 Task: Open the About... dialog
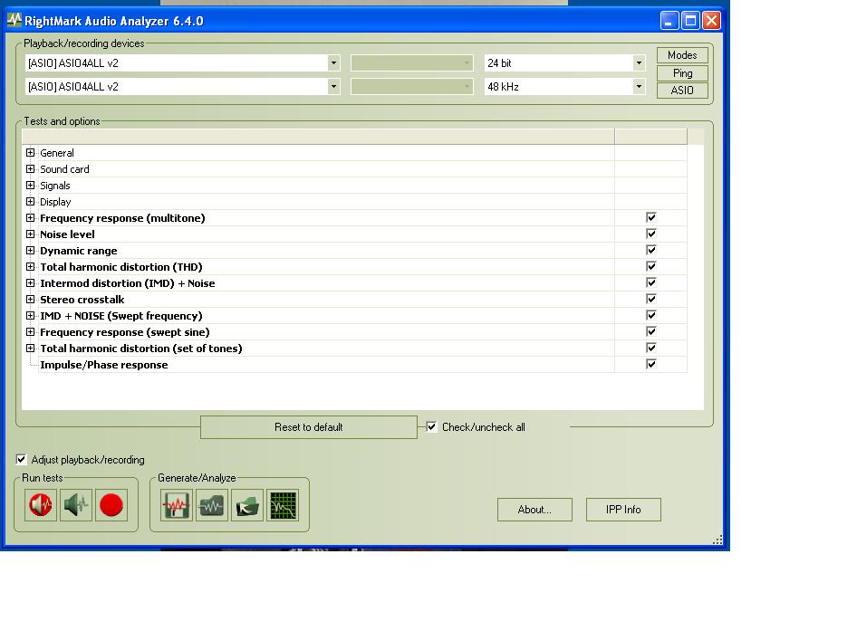pos(534,510)
